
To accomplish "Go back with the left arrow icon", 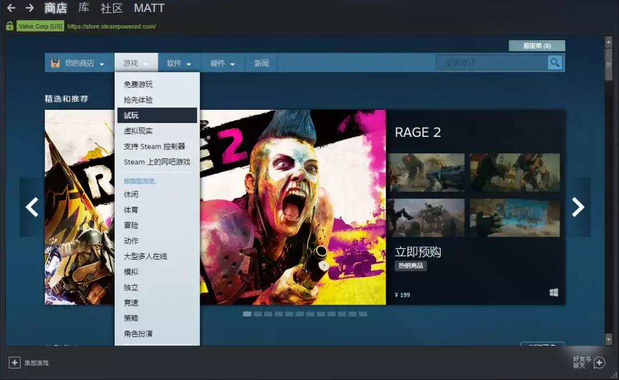I will pyautogui.click(x=11, y=7).
